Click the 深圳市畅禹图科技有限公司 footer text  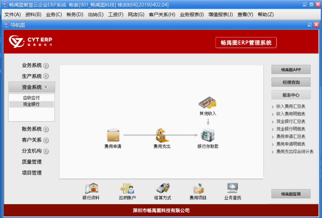click(x=161, y=210)
